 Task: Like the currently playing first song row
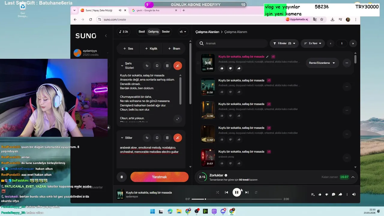point(222,68)
